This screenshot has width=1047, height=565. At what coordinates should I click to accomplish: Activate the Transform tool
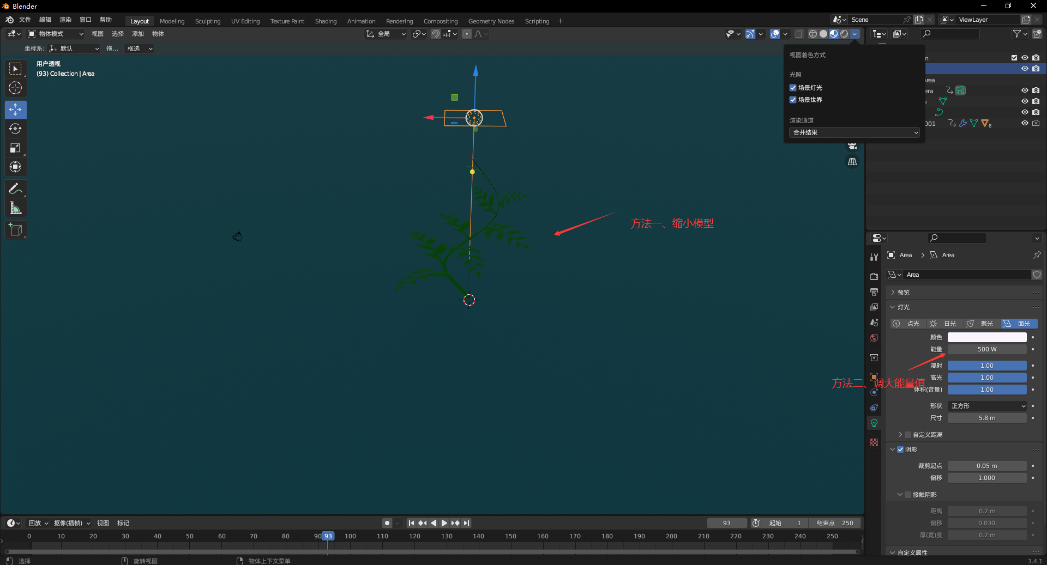tap(15, 167)
